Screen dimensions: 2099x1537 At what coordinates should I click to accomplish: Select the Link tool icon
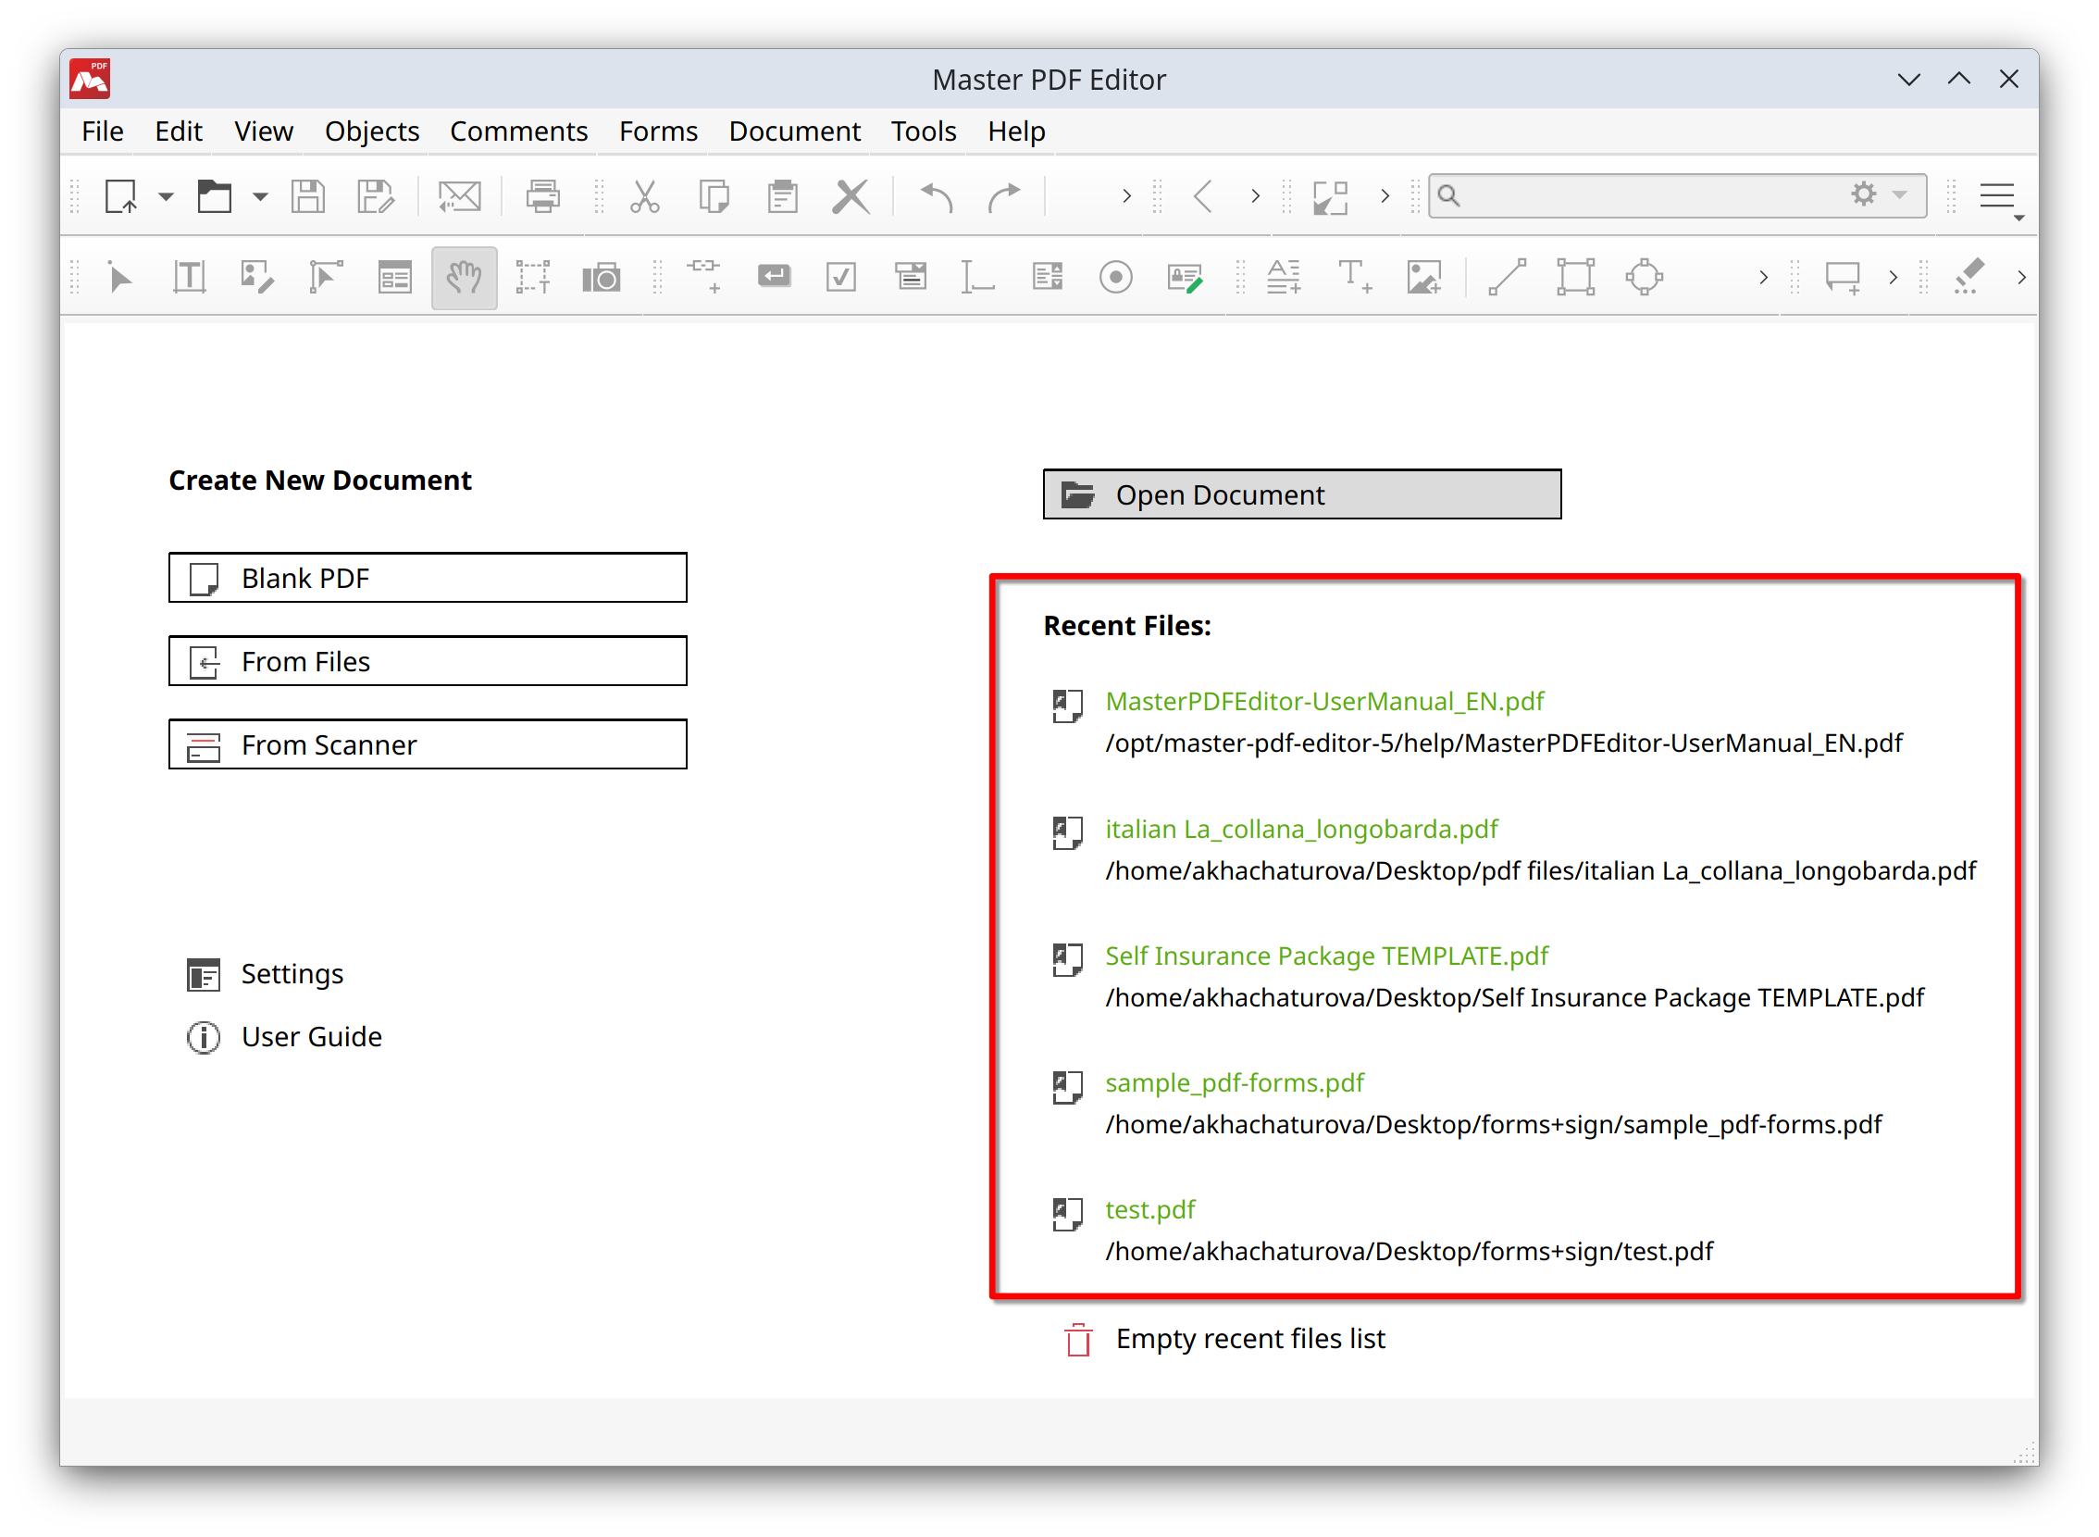click(705, 275)
